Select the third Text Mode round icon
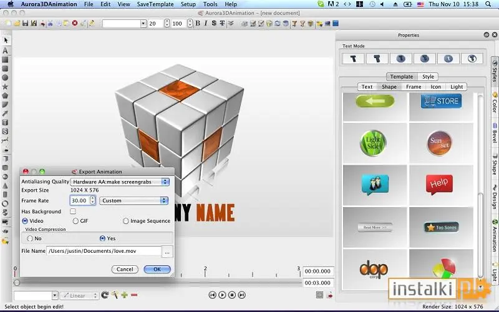 point(400,59)
